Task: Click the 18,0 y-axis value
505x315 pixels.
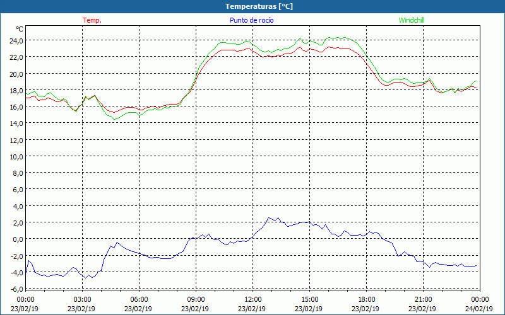Action: (17, 90)
